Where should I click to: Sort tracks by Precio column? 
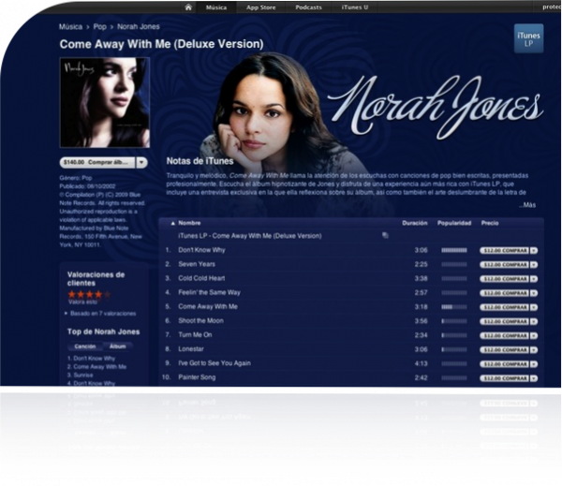(x=490, y=223)
